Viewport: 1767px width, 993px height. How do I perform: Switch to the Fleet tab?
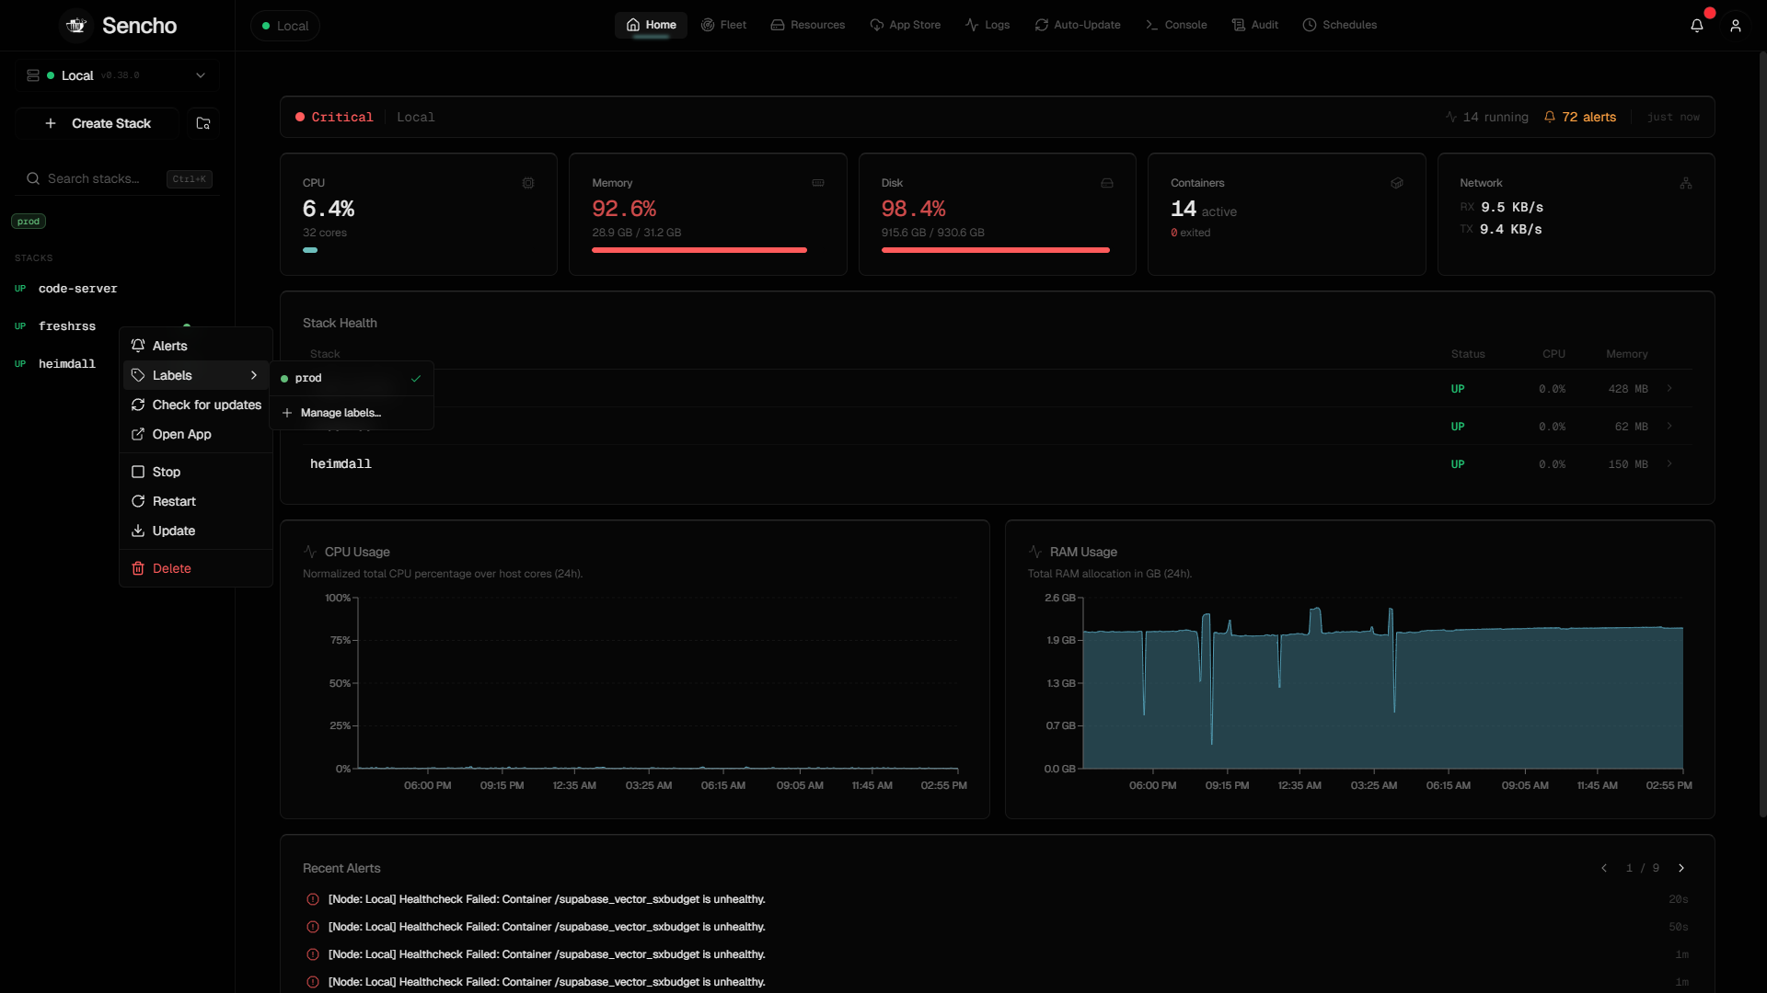[x=723, y=25]
